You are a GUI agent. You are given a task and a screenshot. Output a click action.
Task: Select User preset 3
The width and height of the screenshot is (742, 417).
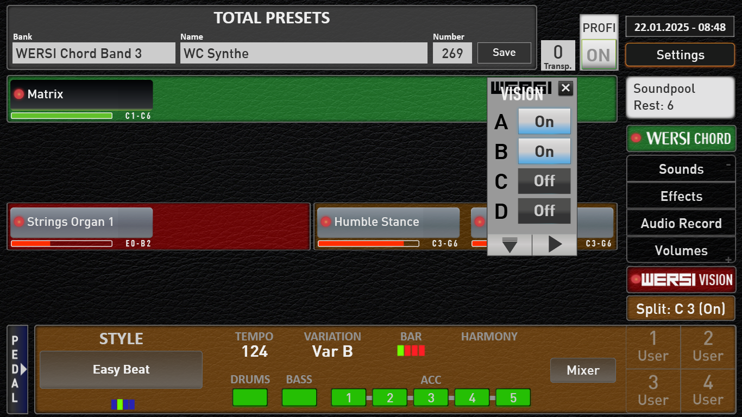click(653, 391)
